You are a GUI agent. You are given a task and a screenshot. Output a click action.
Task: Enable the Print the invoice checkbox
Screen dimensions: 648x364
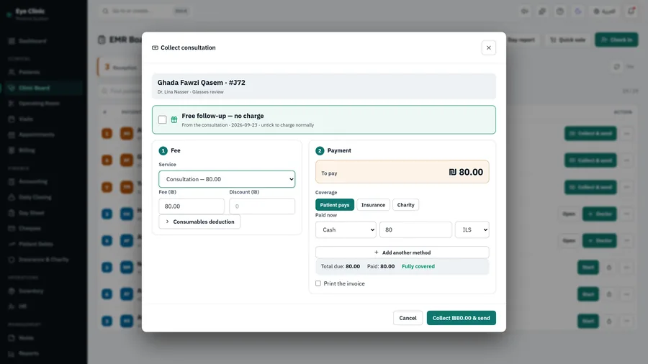point(318,283)
